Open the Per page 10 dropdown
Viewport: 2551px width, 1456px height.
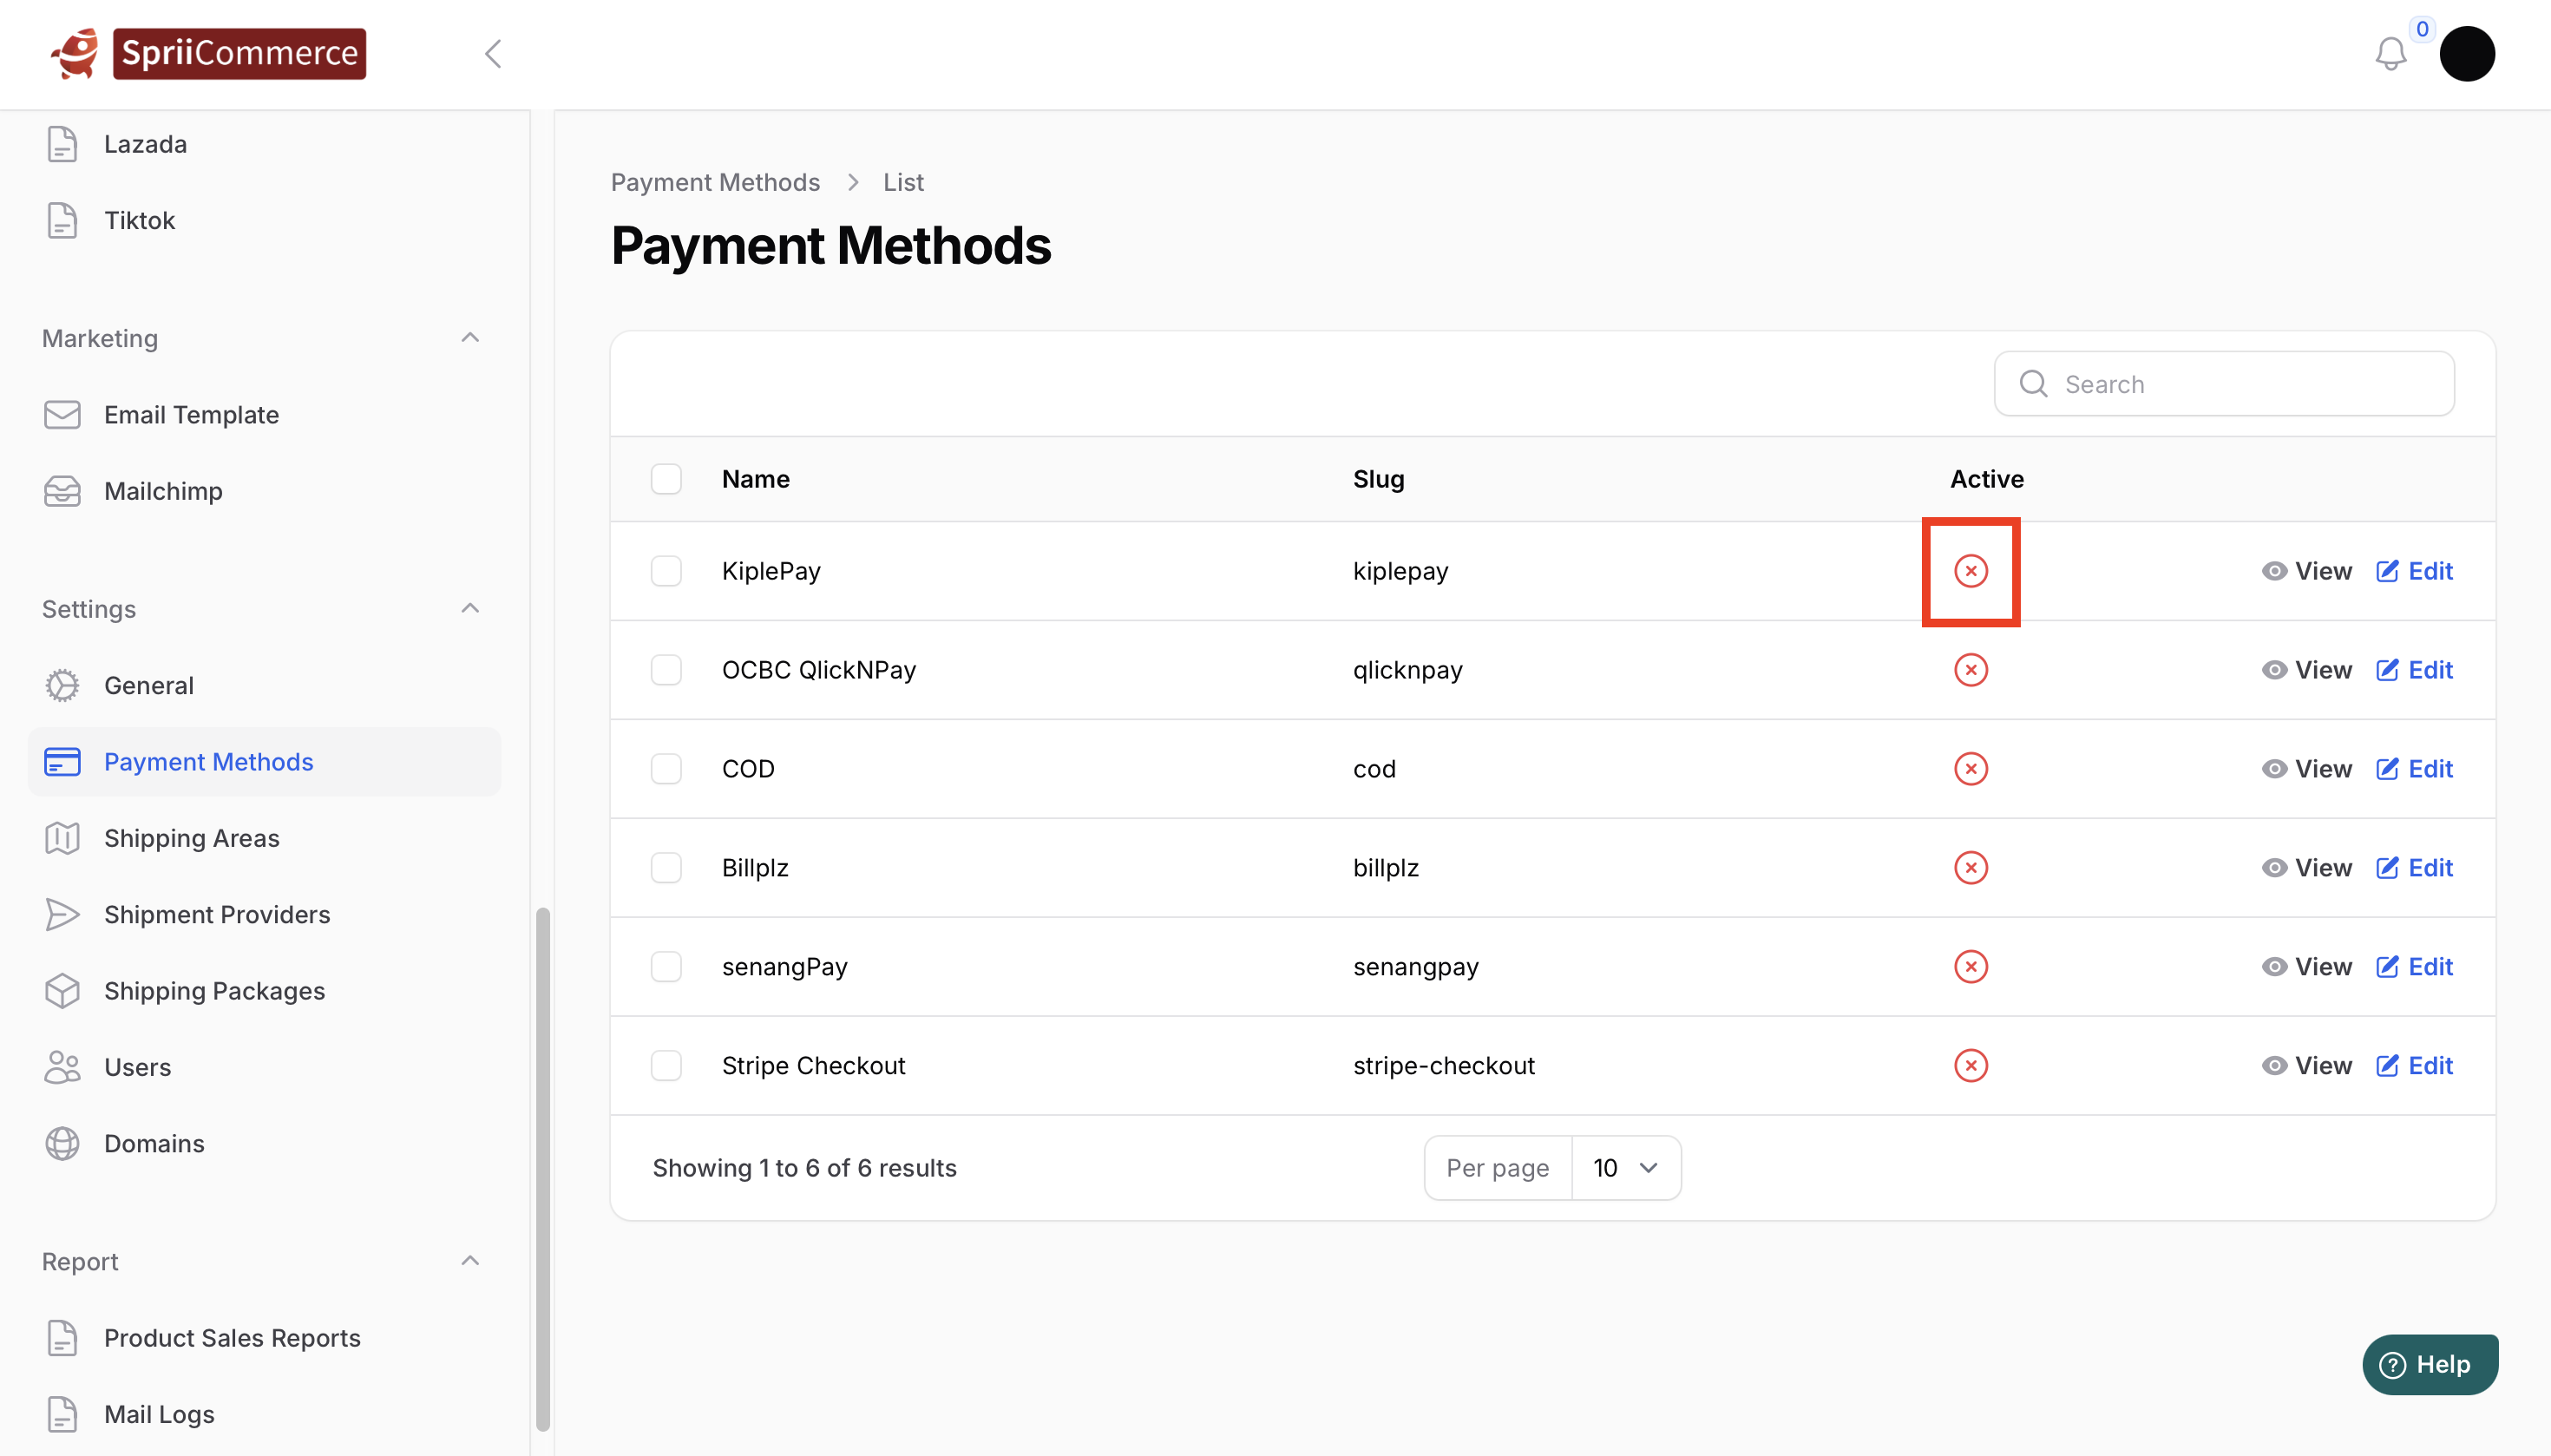coord(1625,1168)
